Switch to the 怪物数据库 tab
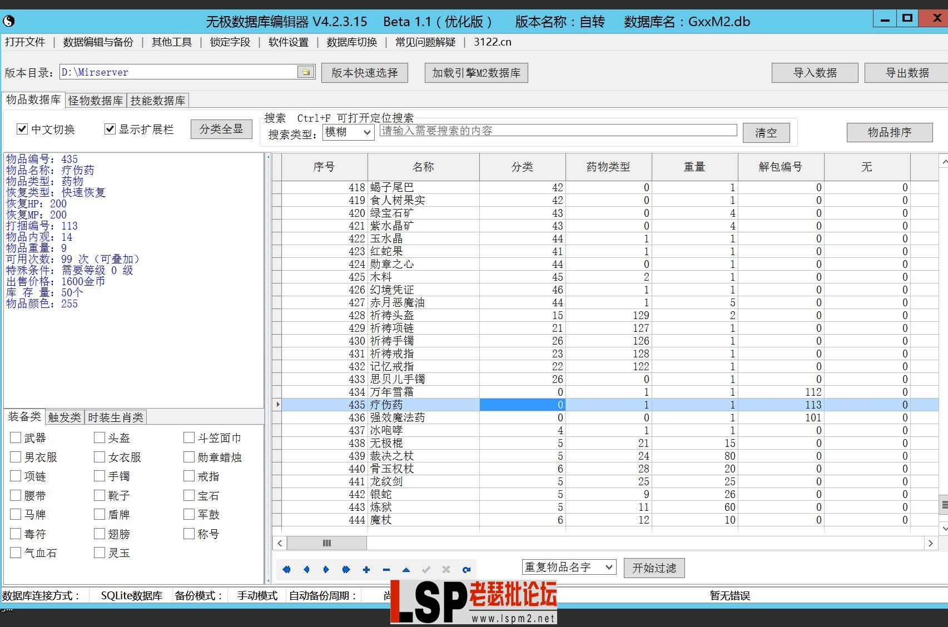The width and height of the screenshot is (948, 627). 95,101
